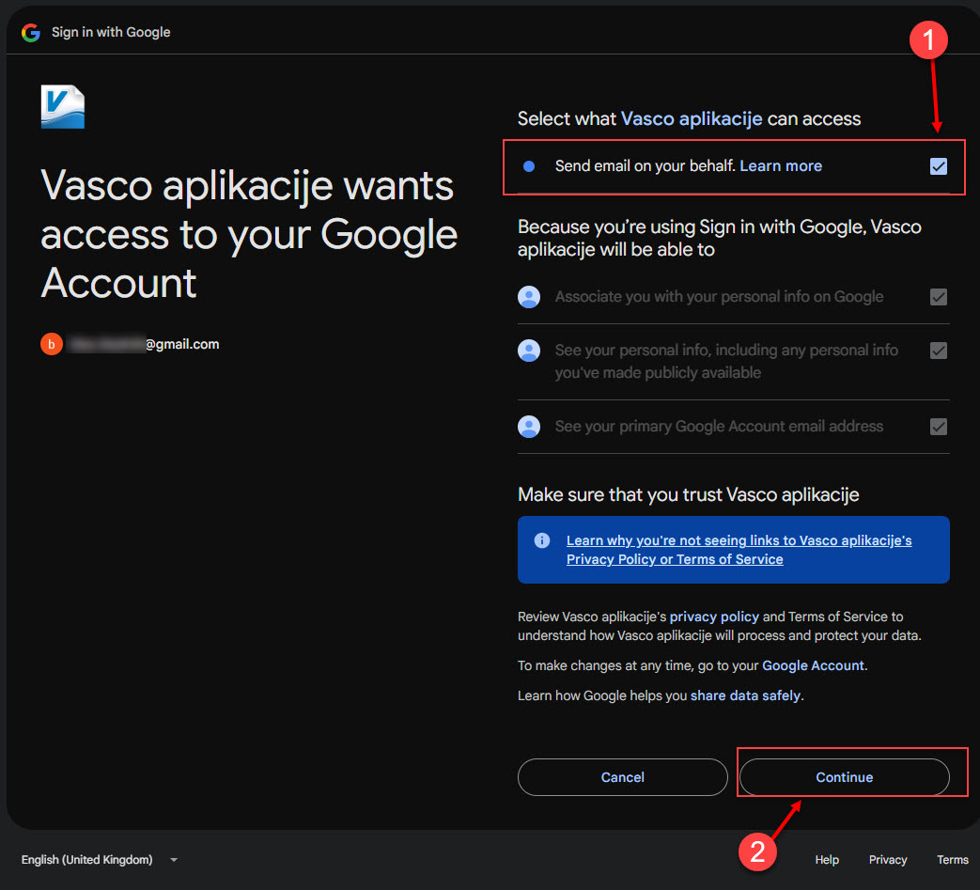The height and width of the screenshot is (890, 980).
Task: Click the Vasco aplikacije app logo
Action: (x=63, y=107)
